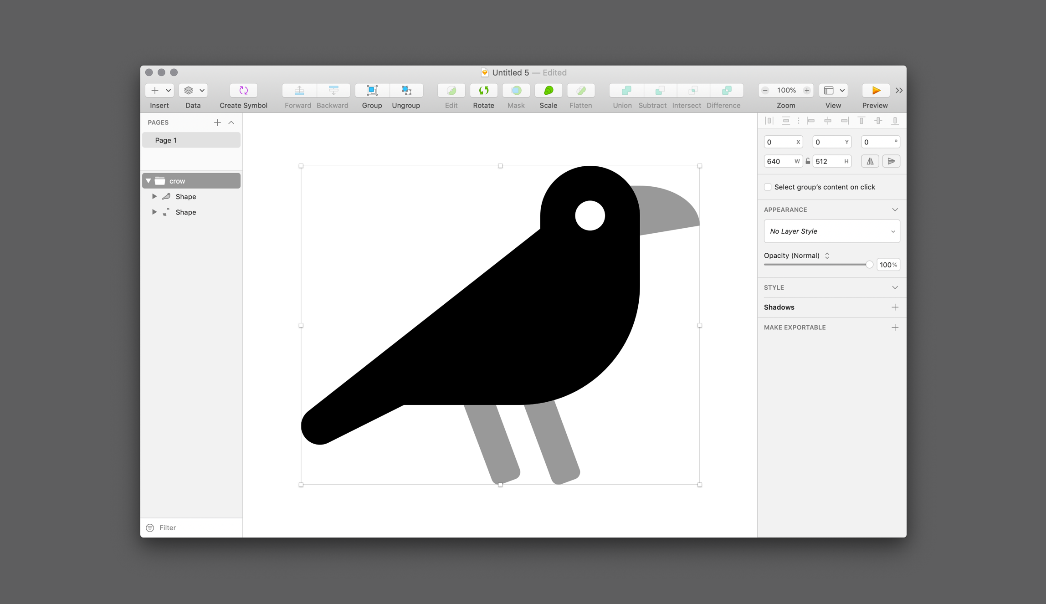Drag the Opacity Normal slider

868,265
